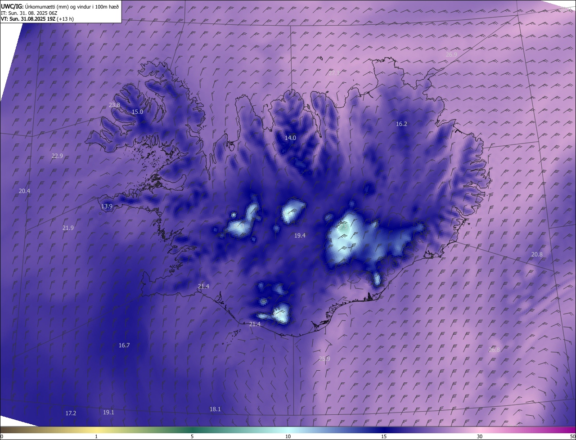Click the 22.9 value label

(x=57, y=156)
